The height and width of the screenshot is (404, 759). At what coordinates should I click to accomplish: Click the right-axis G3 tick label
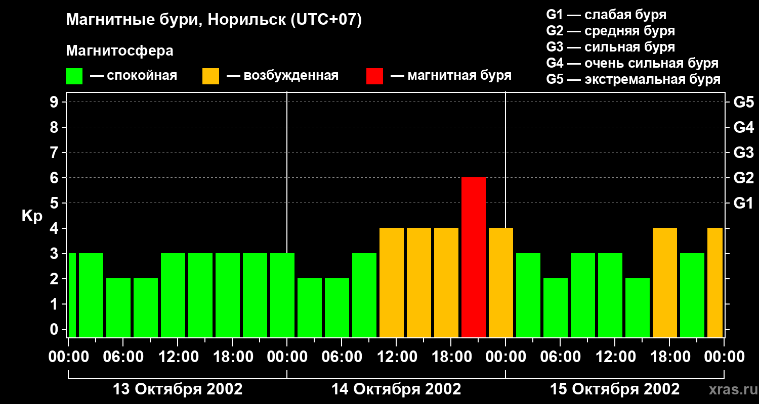click(x=743, y=153)
